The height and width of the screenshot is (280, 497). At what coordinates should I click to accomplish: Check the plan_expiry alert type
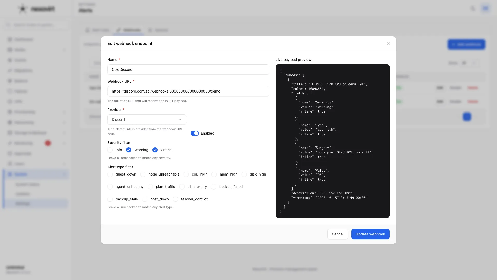[x=182, y=187]
